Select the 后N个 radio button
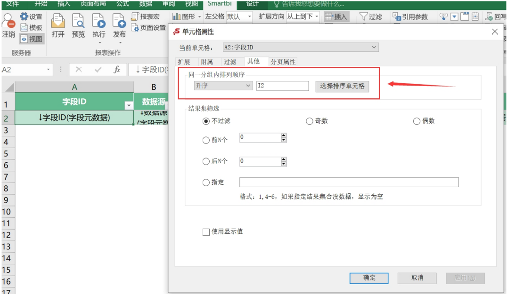 point(206,161)
